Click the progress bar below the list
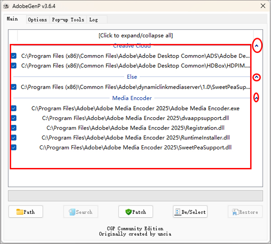 pos(135,196)
